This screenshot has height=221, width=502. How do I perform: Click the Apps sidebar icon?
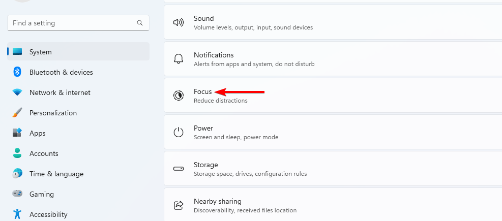pyautogui.click(x=17, y=133)
